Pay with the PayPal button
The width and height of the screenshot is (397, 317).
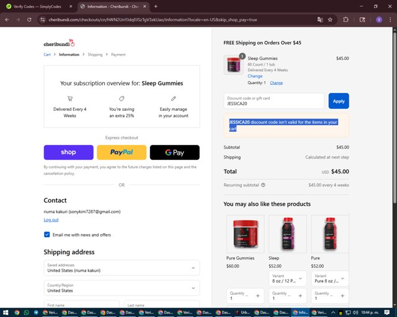(x=122, y=152)
